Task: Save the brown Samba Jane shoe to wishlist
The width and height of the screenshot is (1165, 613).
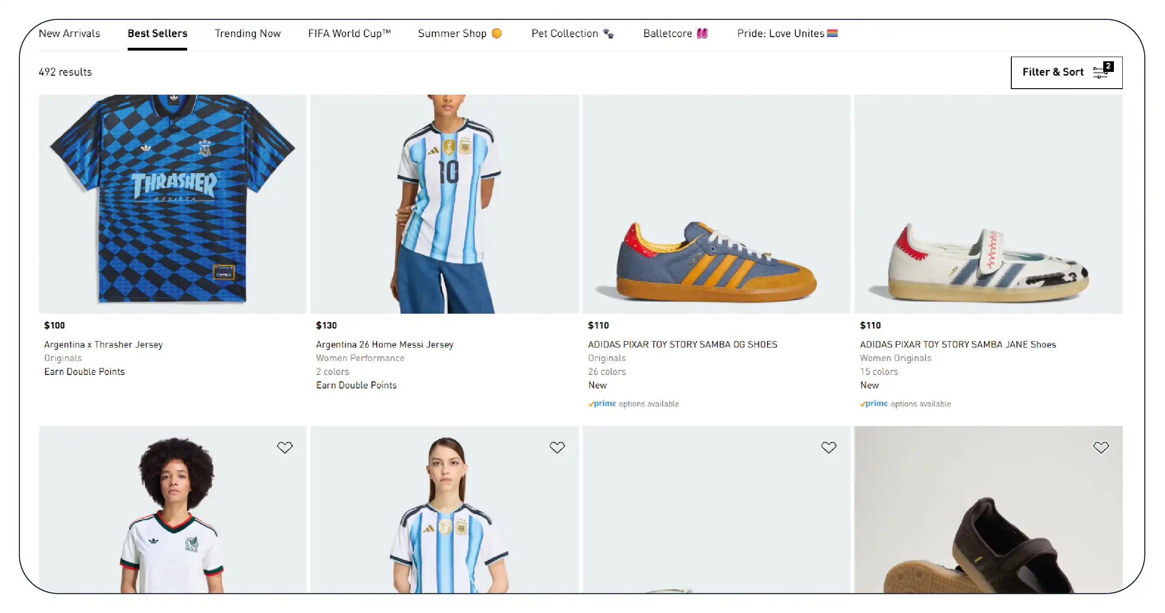Action: tap(1100, 447)
